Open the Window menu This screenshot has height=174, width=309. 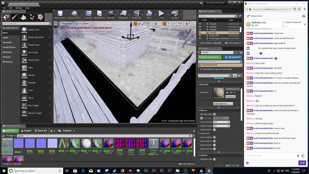tap(19, 8)
